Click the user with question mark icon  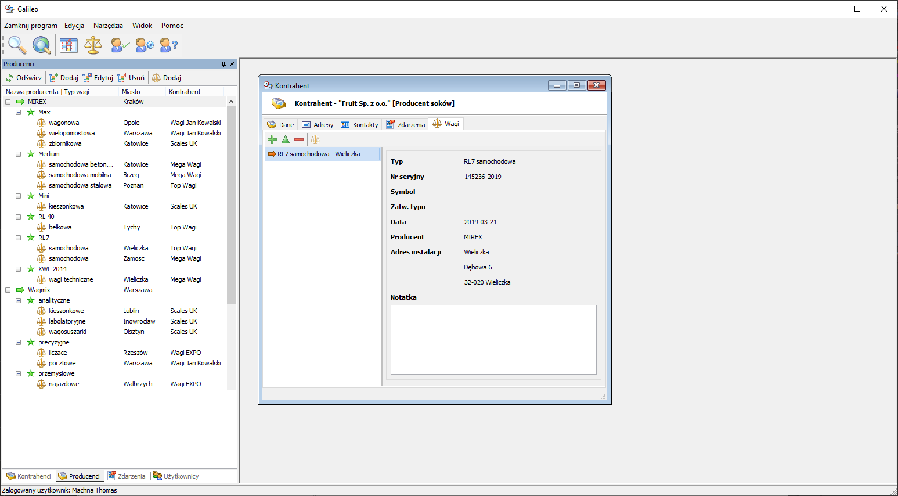(168, 45)
